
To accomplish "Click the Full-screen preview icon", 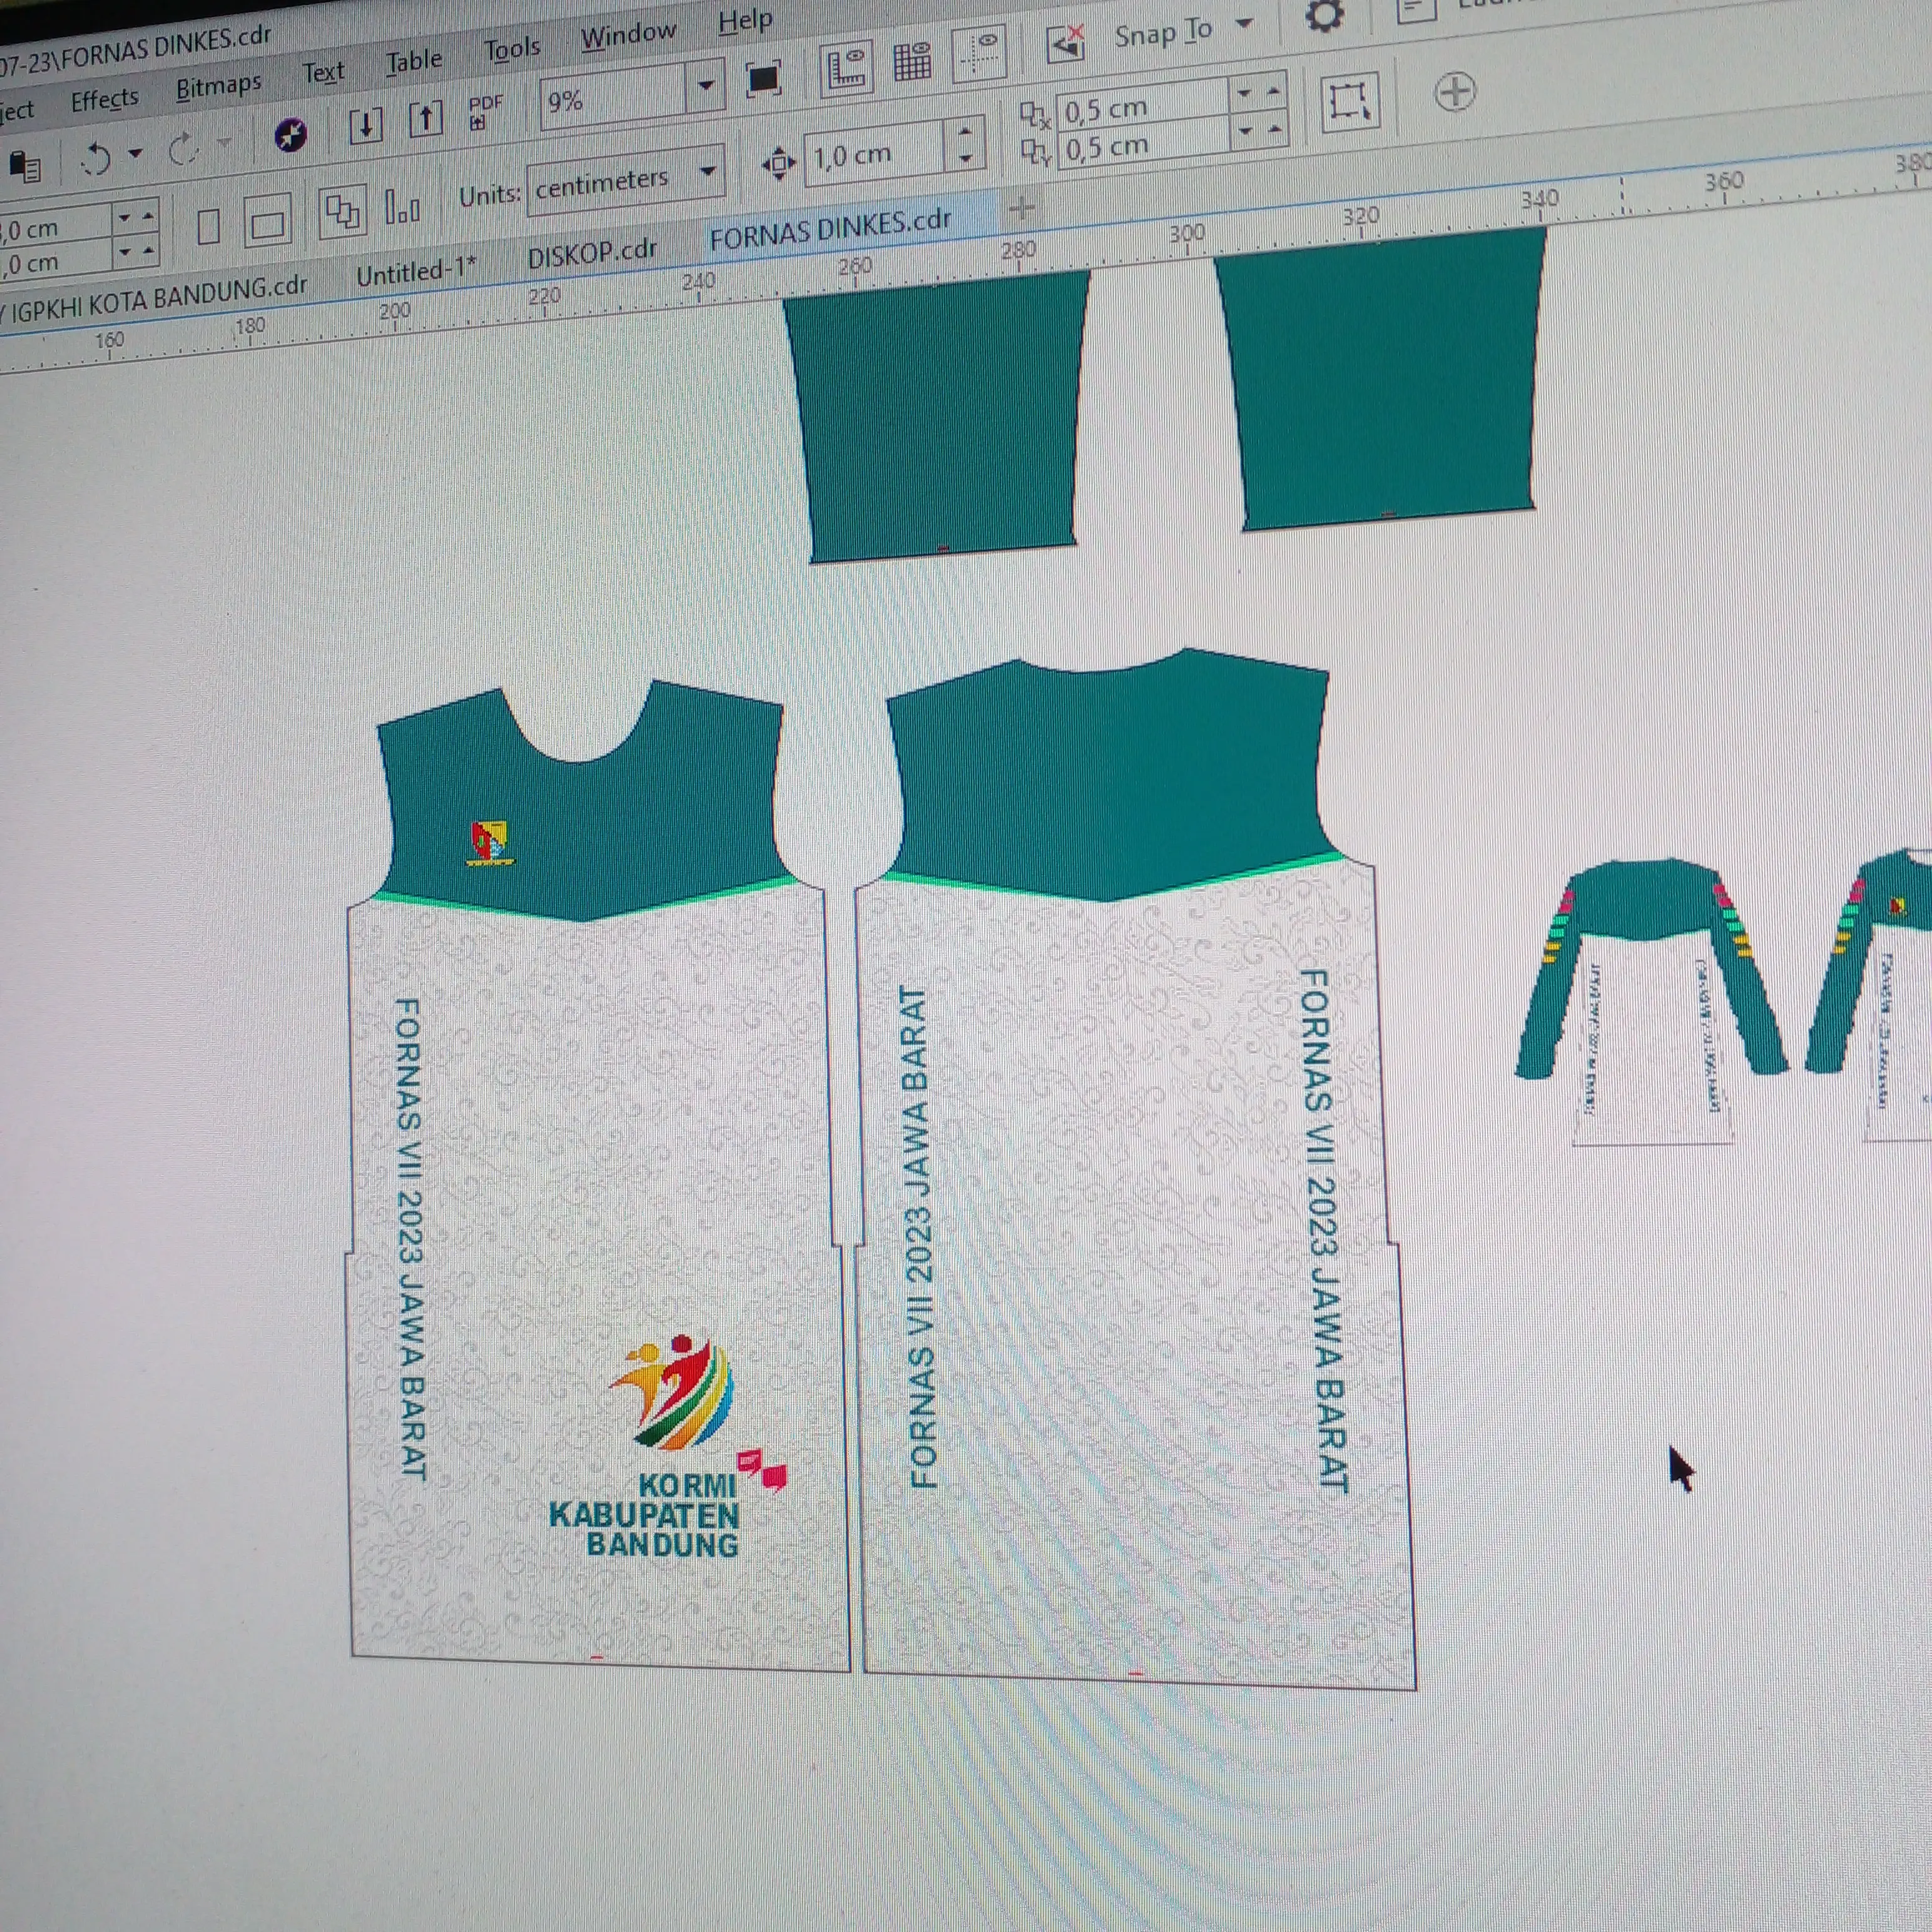I will point(764,78).
